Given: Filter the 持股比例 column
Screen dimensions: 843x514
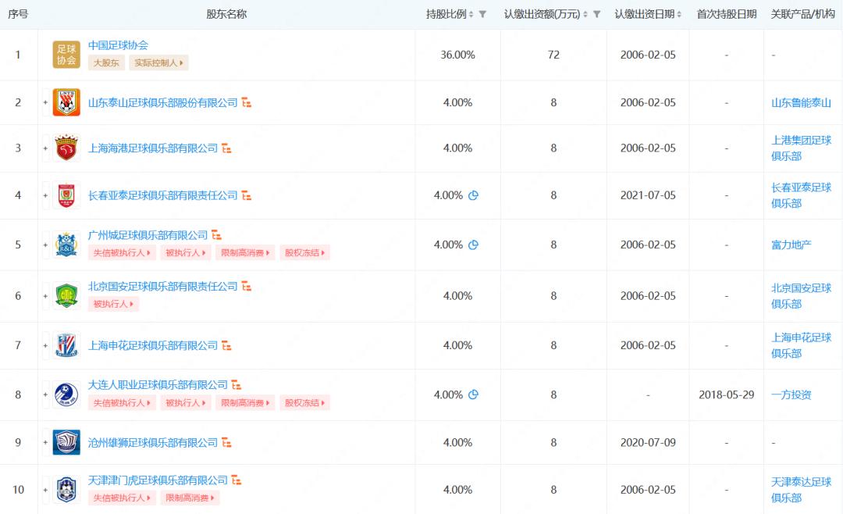Looking at the screenshot, I should [x=482, y=14].
